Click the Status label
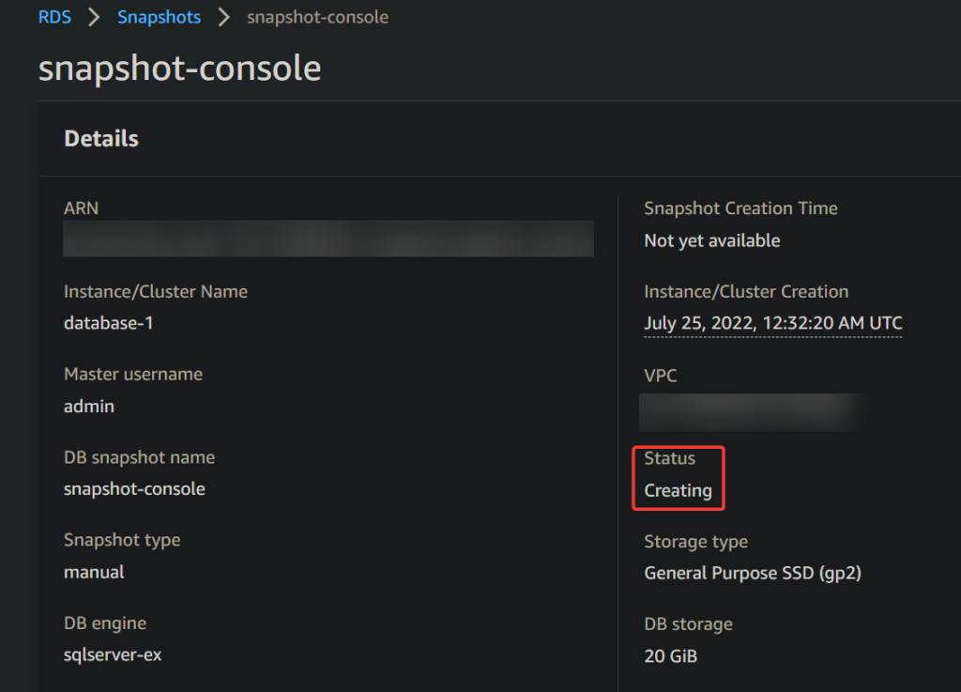This screenshot has height=692, width=961. (669, 458)
